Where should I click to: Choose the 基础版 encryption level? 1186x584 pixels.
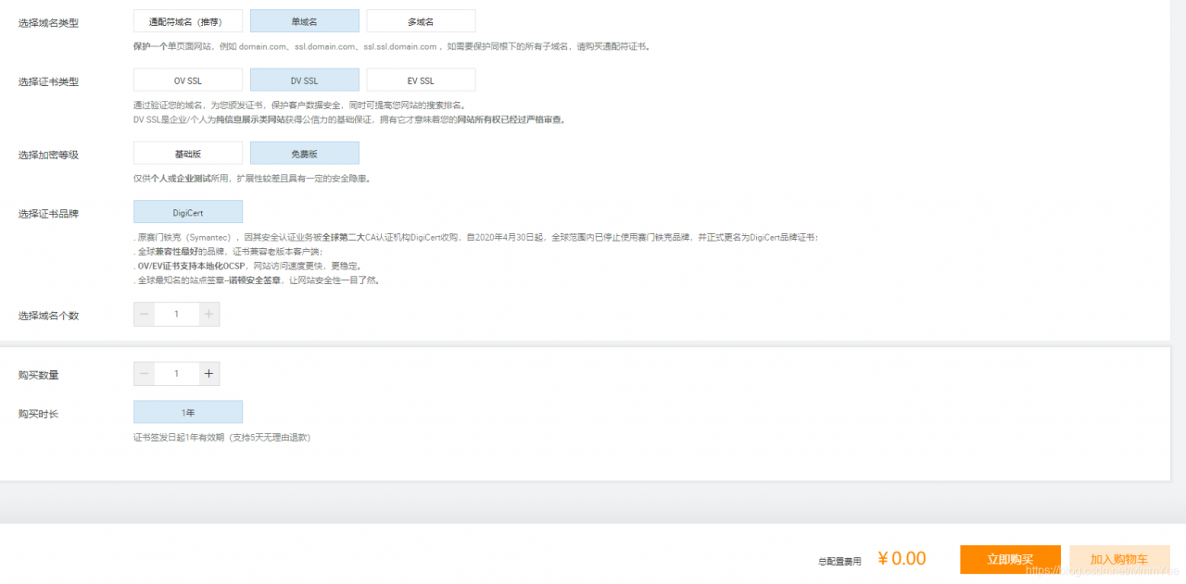188,152
